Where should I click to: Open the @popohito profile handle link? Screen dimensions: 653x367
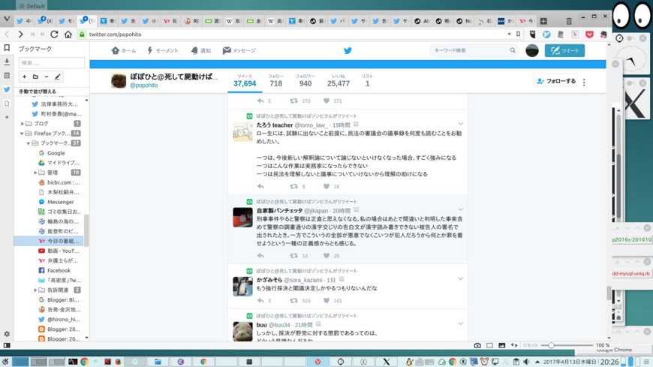click(x=144, y=85)
